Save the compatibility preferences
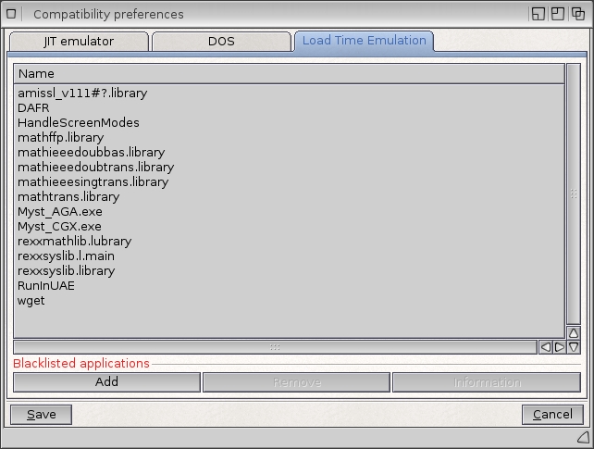The image size is (594, 449). pyautogui.click(x=42, y=414)
